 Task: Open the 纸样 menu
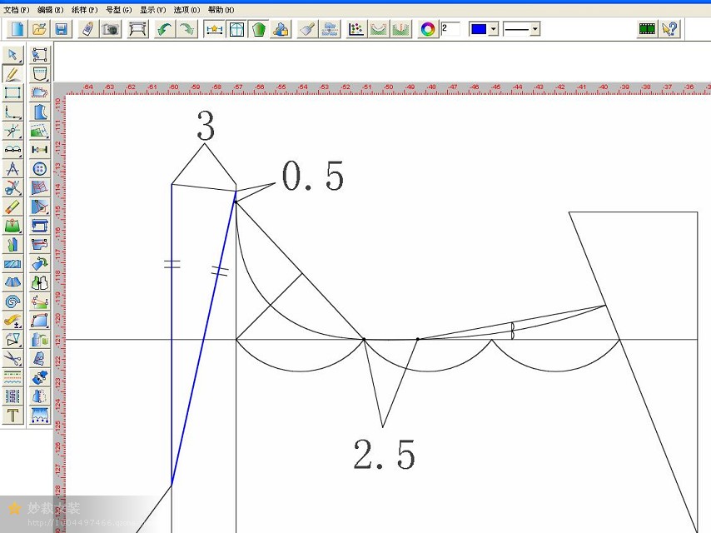[x=84, y=9]
